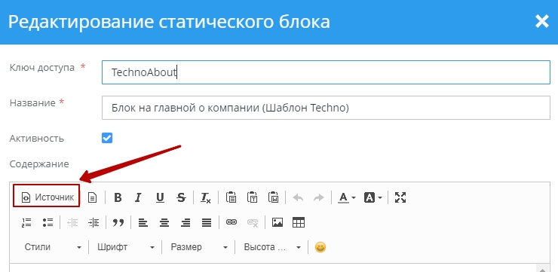Paste from Word
Image resolution: width=558 pixels, height=272 pixels.
pos(273,197)
